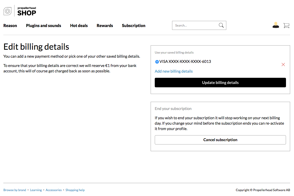The image size is (294, 196).
Task: Click Add new billing details link
Action: 174,71
